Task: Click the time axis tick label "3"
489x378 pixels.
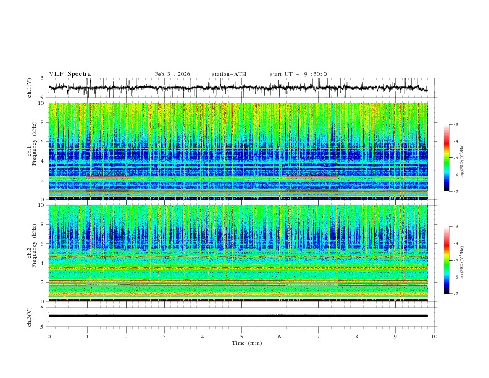Action: [164, 337]
